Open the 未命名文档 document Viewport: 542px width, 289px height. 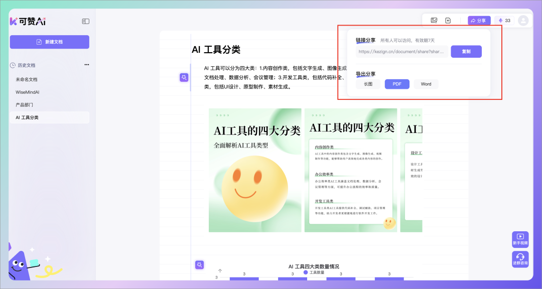(x=27, y=79)
